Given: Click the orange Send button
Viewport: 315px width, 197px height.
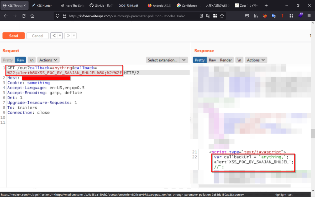Looking at the screenshot, I should pos(13,35).
